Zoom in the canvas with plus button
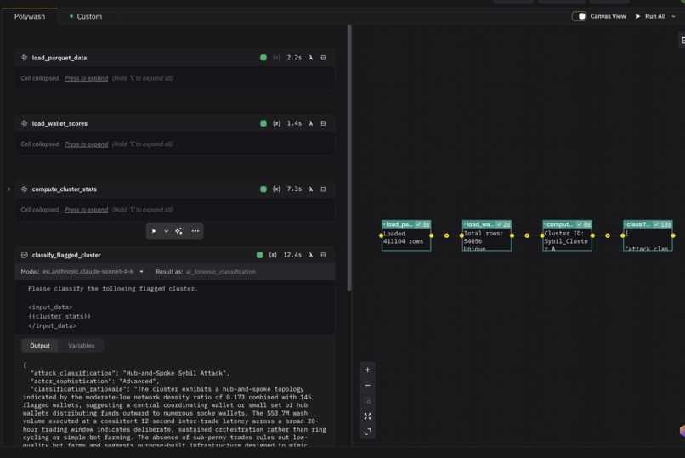This screenshot has width=685, height=458. click(367, 370)
